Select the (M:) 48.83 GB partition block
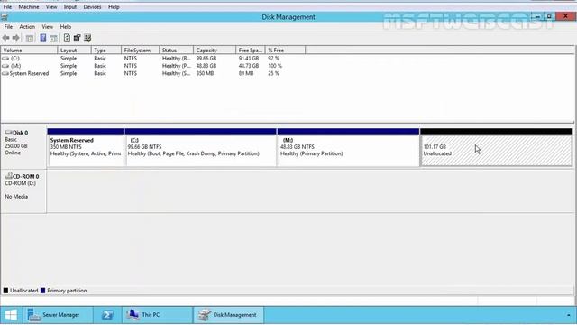The image size is (577, 325). 348,147
